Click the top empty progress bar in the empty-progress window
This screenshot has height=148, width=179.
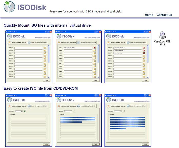point(28,118)
